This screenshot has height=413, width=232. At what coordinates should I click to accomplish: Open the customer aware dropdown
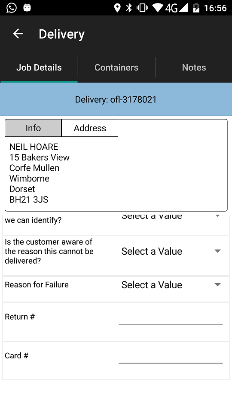click(171, 251)
